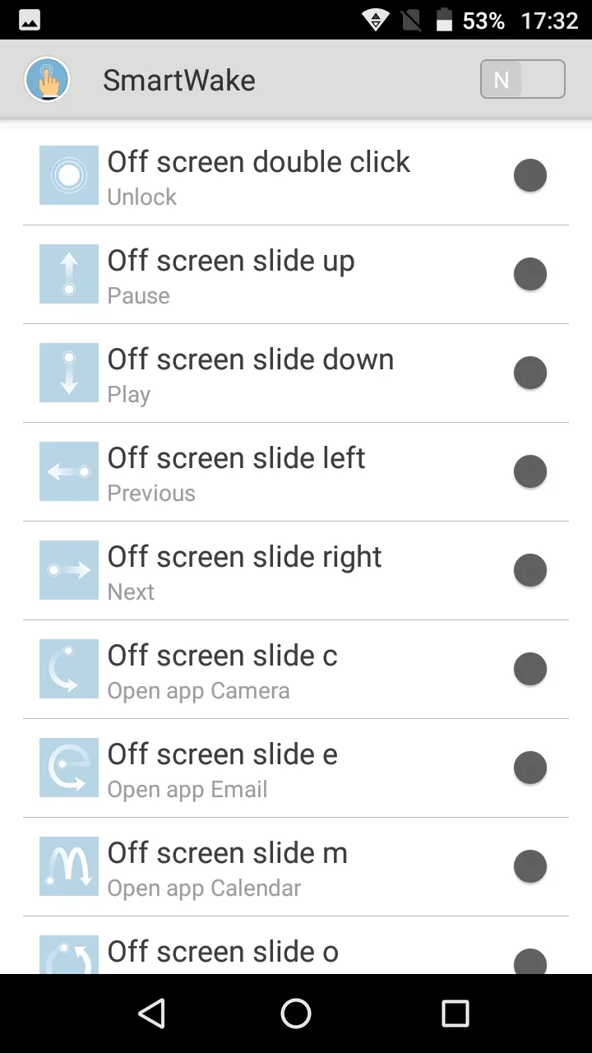Open the Off screen slide right setting
This screenshot has width=592, height=1053.
[x=245, y=570]
